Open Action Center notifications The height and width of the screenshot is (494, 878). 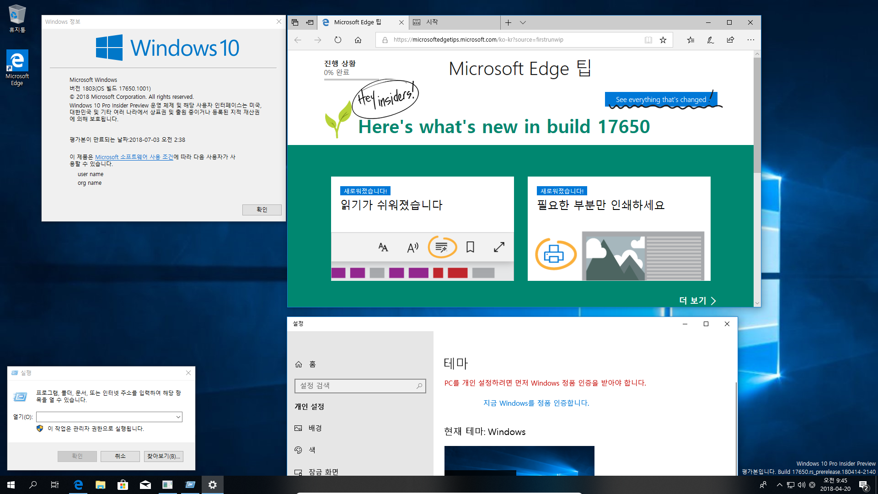coord(863,485)
